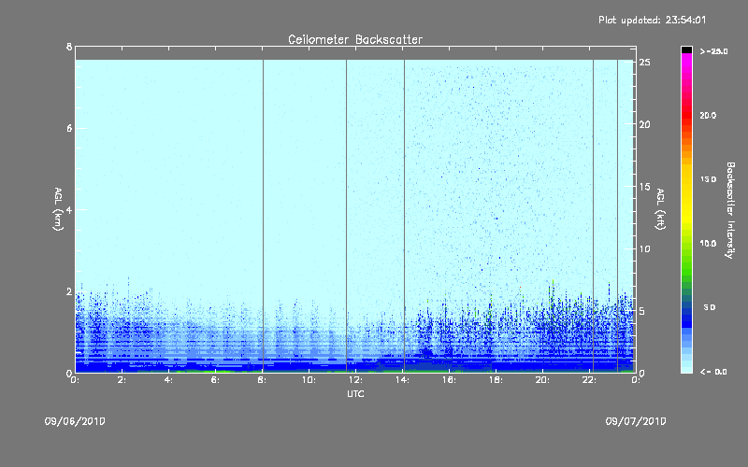
Task: Select the 'Backscatter Intensity' colorbar label
Action: pyautogui.click(x=730, y=210)
